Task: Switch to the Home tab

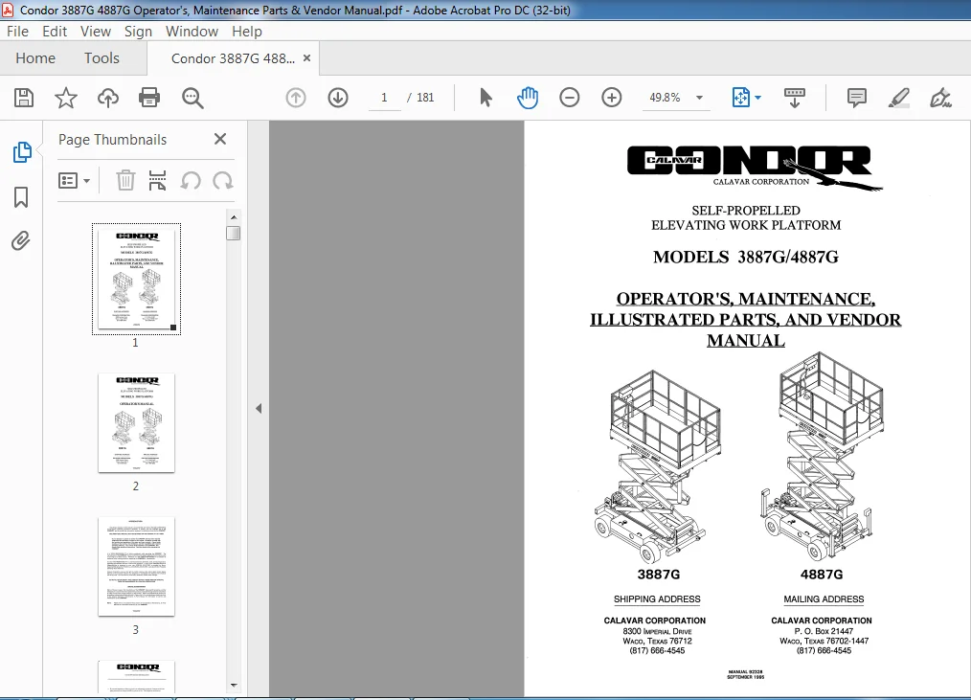Action: click(x=35, y=58)
